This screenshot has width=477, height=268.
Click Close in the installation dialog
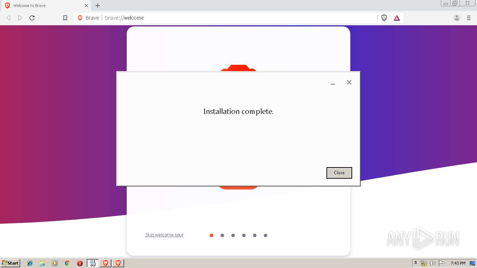pos(339,173)
